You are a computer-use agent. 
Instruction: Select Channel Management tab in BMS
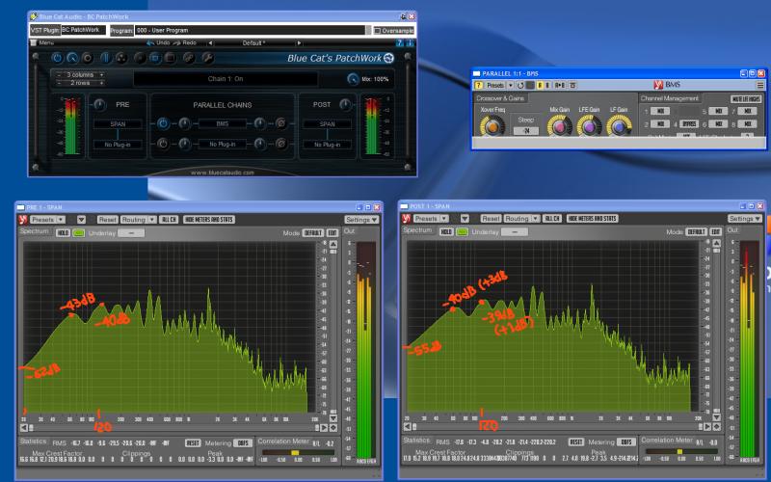coord(669,98)
